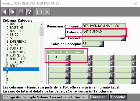Click in the Cabecera ANTIGUEDAD field

pos(104,32)
